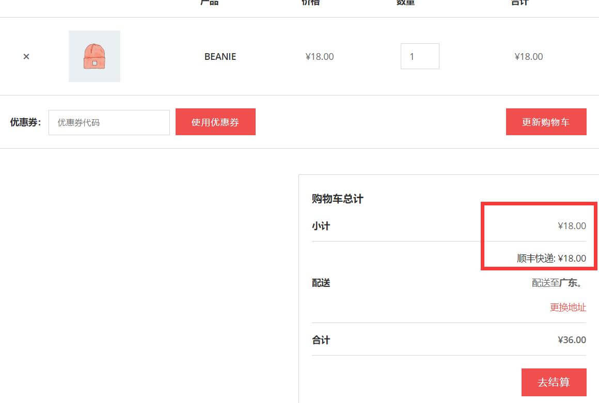
Task: Click the 合计 label in cart totals
Action: (321, 340)
